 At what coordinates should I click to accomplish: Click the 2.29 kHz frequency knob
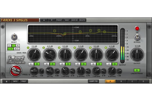(x=81, y=71)
